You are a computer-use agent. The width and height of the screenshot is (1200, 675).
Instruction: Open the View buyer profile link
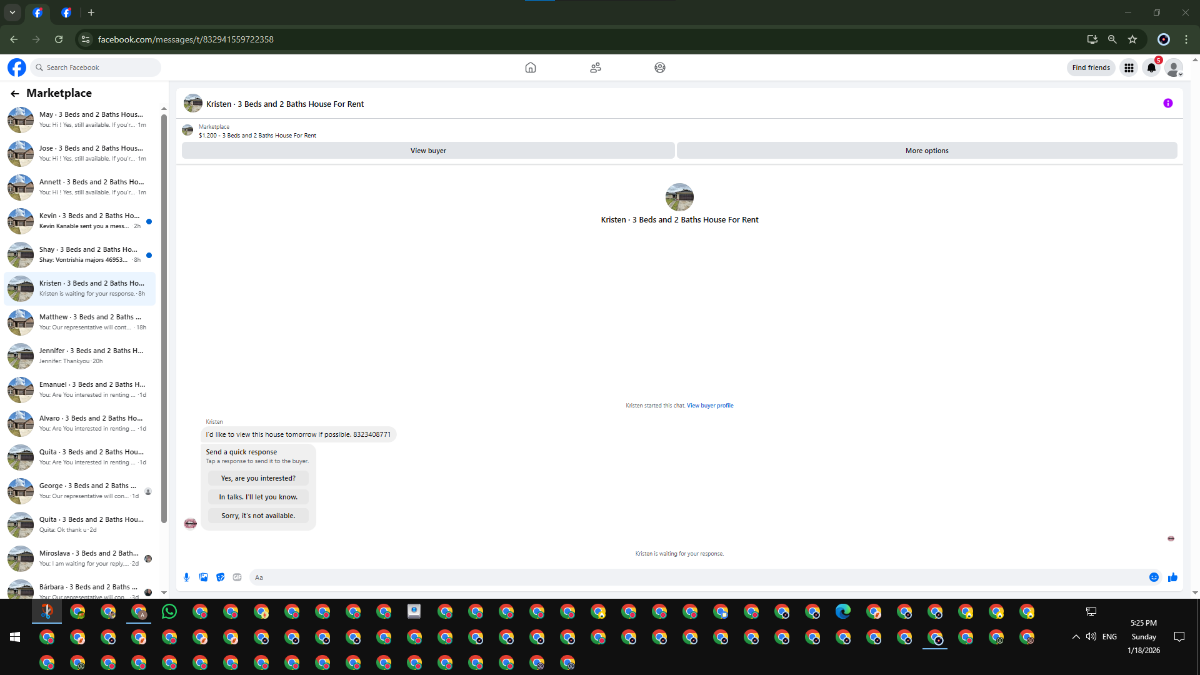point(710,406)
